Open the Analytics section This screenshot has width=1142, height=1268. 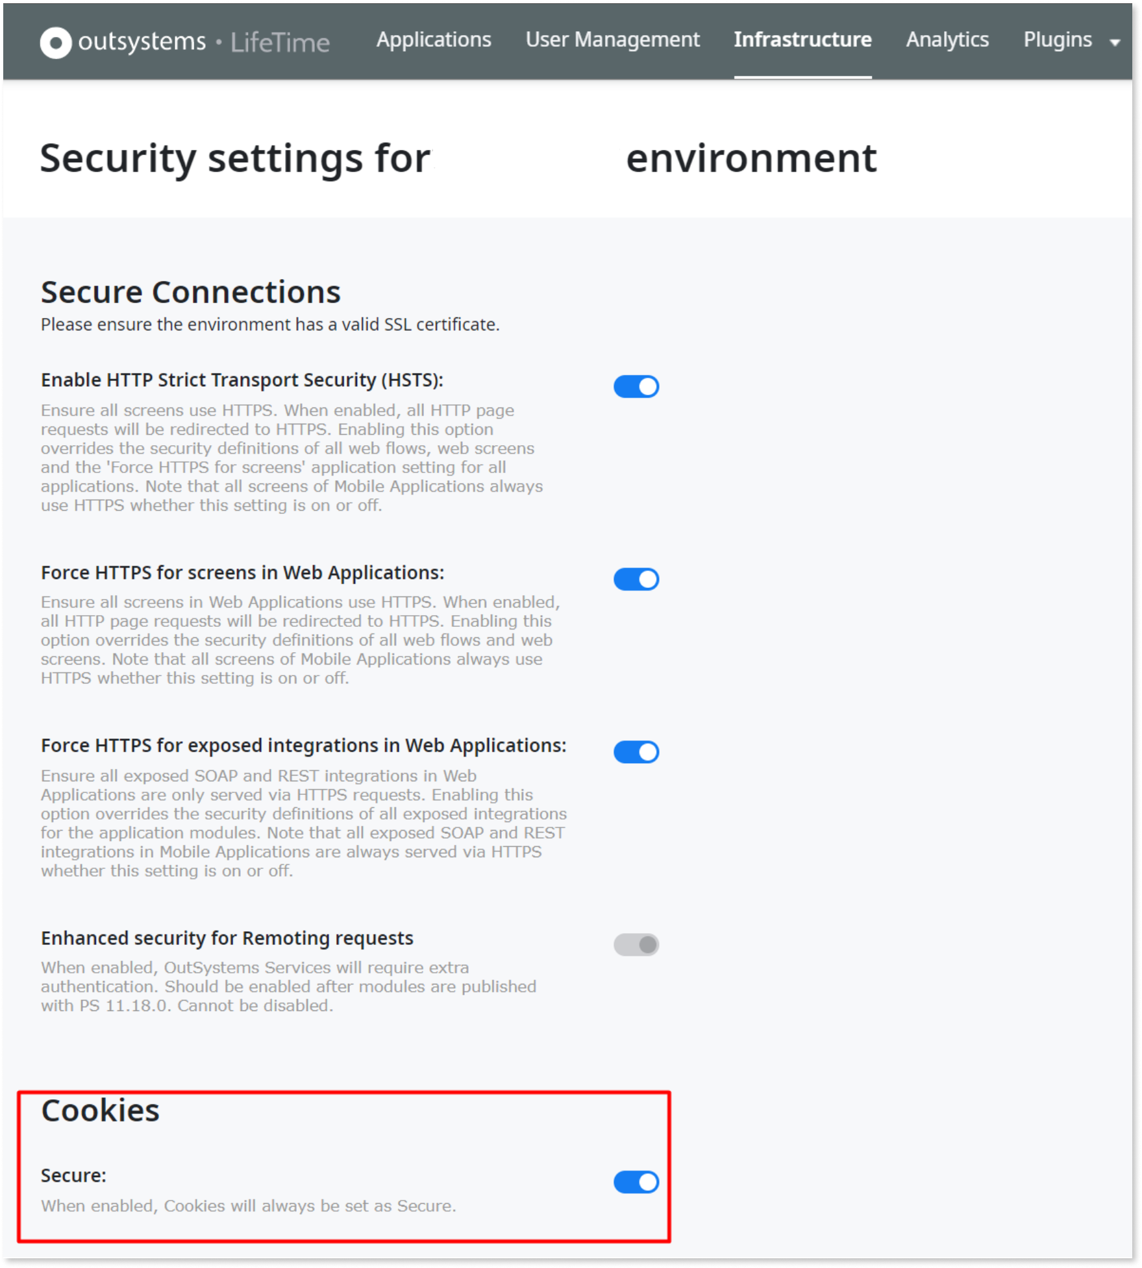click(x=947, y=40)
